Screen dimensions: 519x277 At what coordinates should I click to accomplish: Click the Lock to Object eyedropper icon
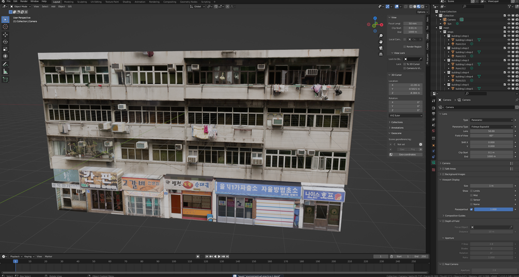click(x=420, y=59)
